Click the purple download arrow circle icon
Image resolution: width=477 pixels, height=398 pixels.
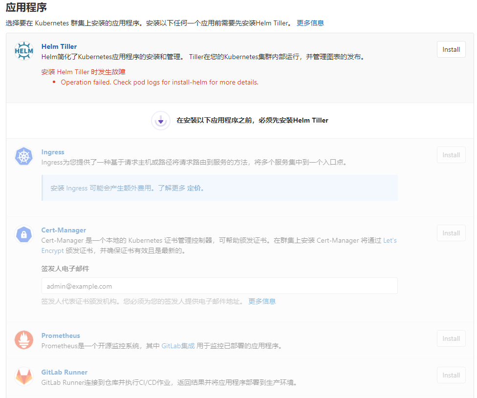(161, 121)
